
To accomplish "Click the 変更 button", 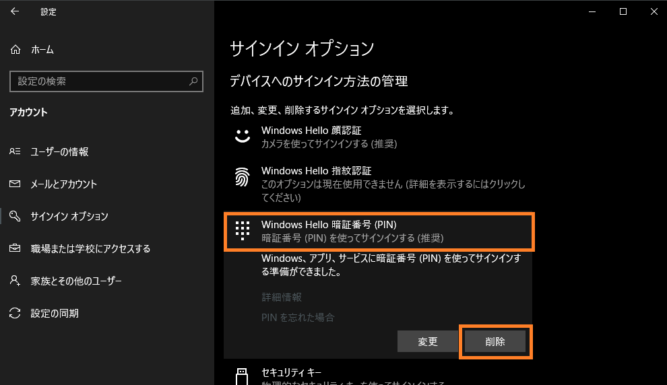I will [428, 341].
